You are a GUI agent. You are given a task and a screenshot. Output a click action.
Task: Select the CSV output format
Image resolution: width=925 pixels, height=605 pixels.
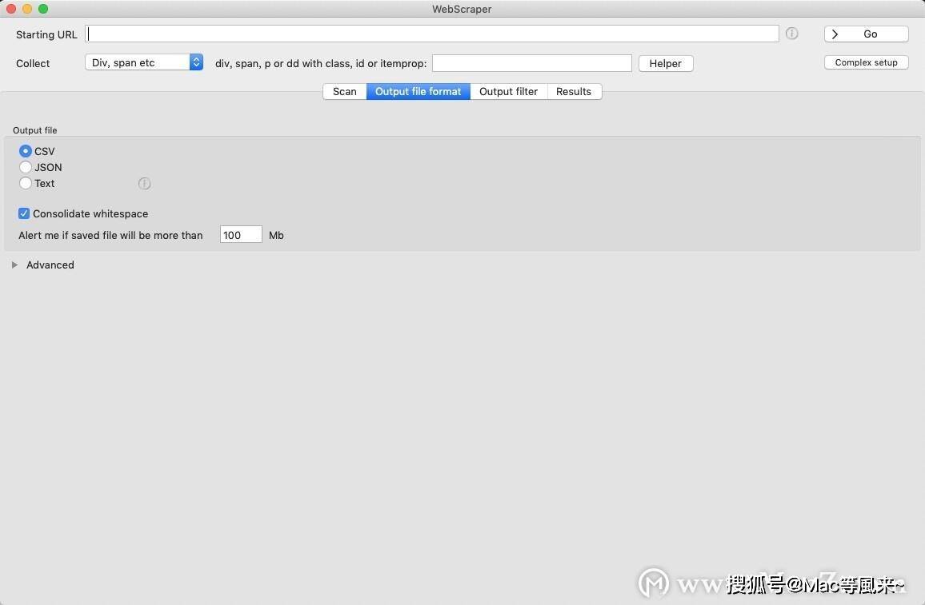(26, 151)
